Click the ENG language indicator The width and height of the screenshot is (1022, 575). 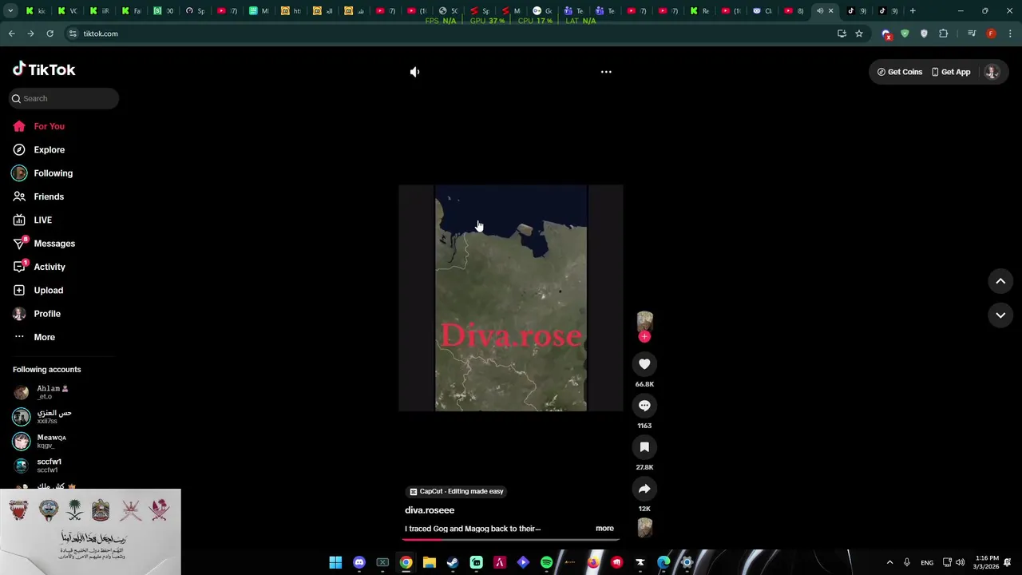pyautogui.click(x=927, y=562)
